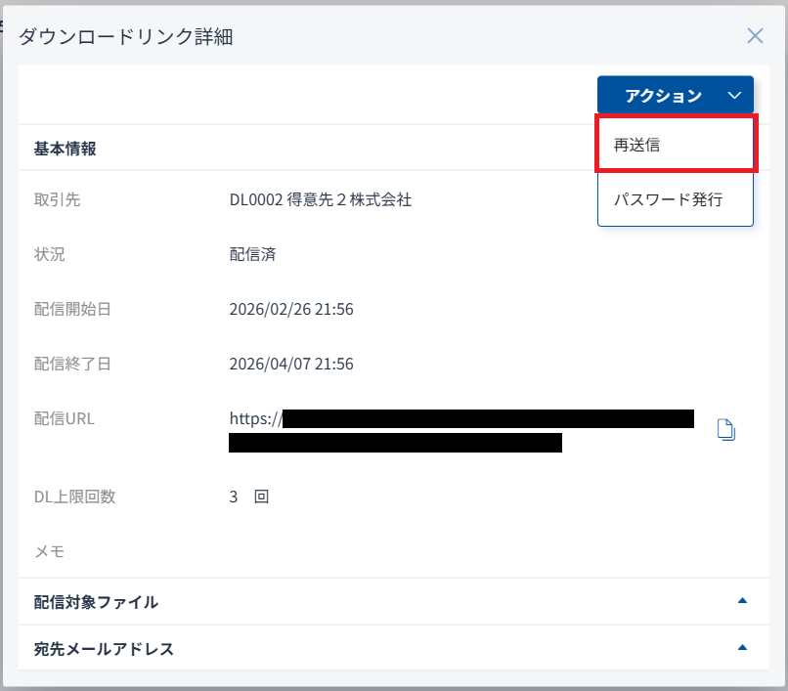Copy the 配信URL with the copy icon

point(725,430)
